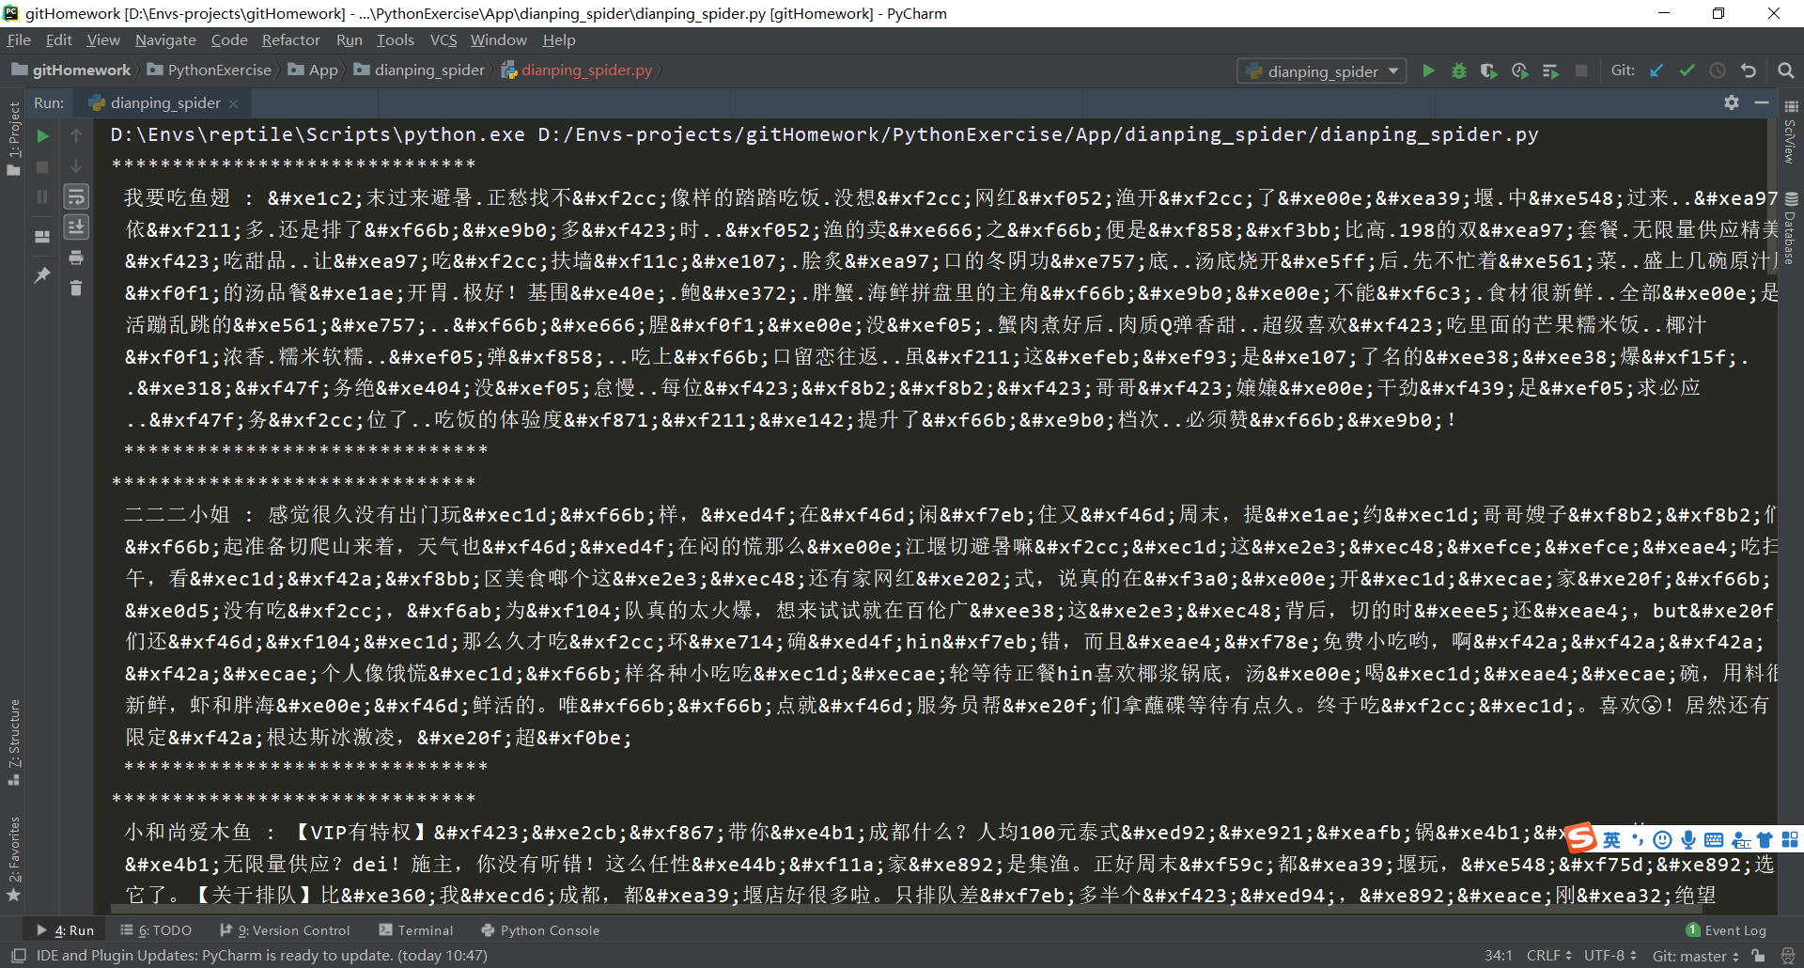Open the Terminal tool window
This screenshot has height=968, width=1804.
(x=416, y=930)
